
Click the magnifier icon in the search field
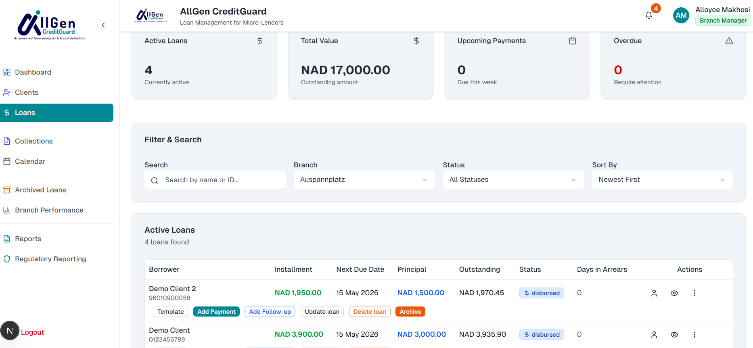(155, 181)
